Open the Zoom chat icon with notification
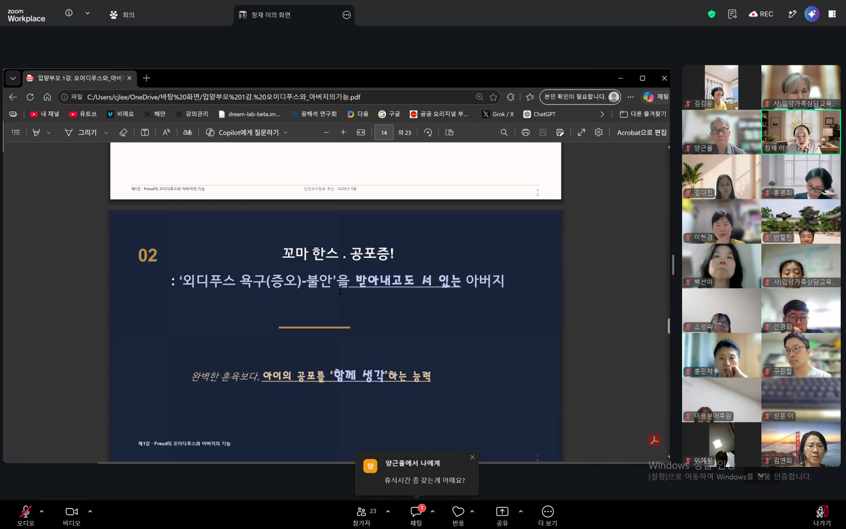Screen dimensions: 846x529 (x=416, y=511)
